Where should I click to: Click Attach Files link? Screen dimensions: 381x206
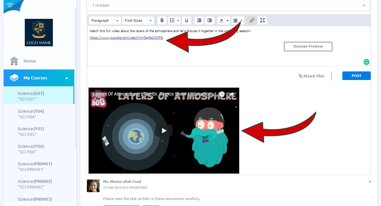pyautogui.click(x=312, y=76)
